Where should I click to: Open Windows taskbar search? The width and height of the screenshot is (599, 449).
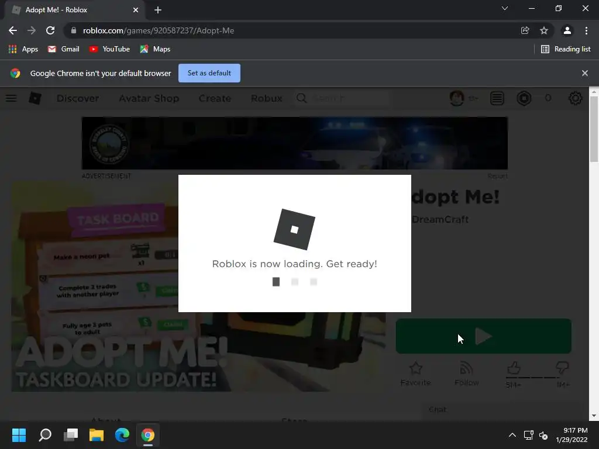pos(45,435)
